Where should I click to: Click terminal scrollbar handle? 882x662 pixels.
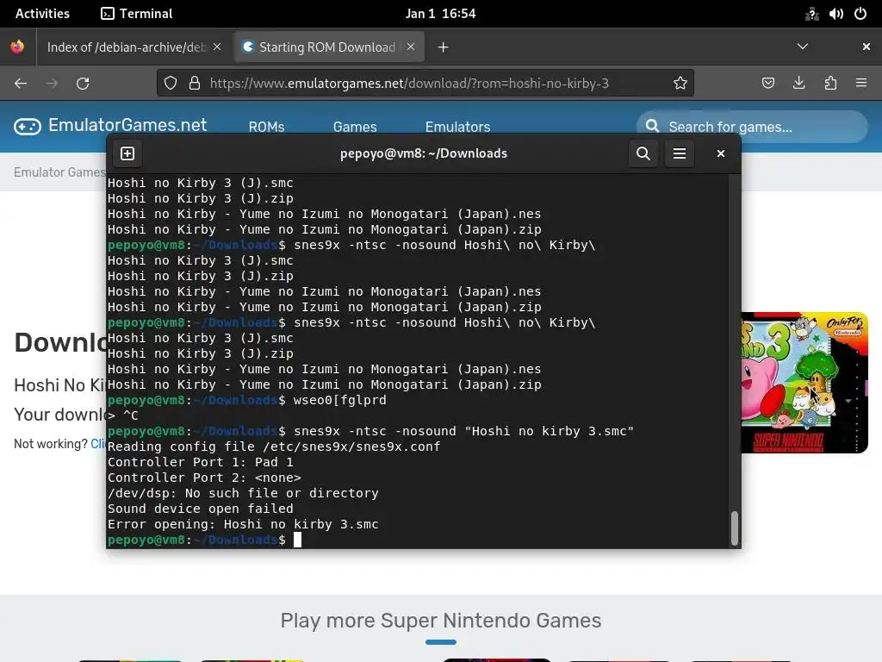coord(734,528)
